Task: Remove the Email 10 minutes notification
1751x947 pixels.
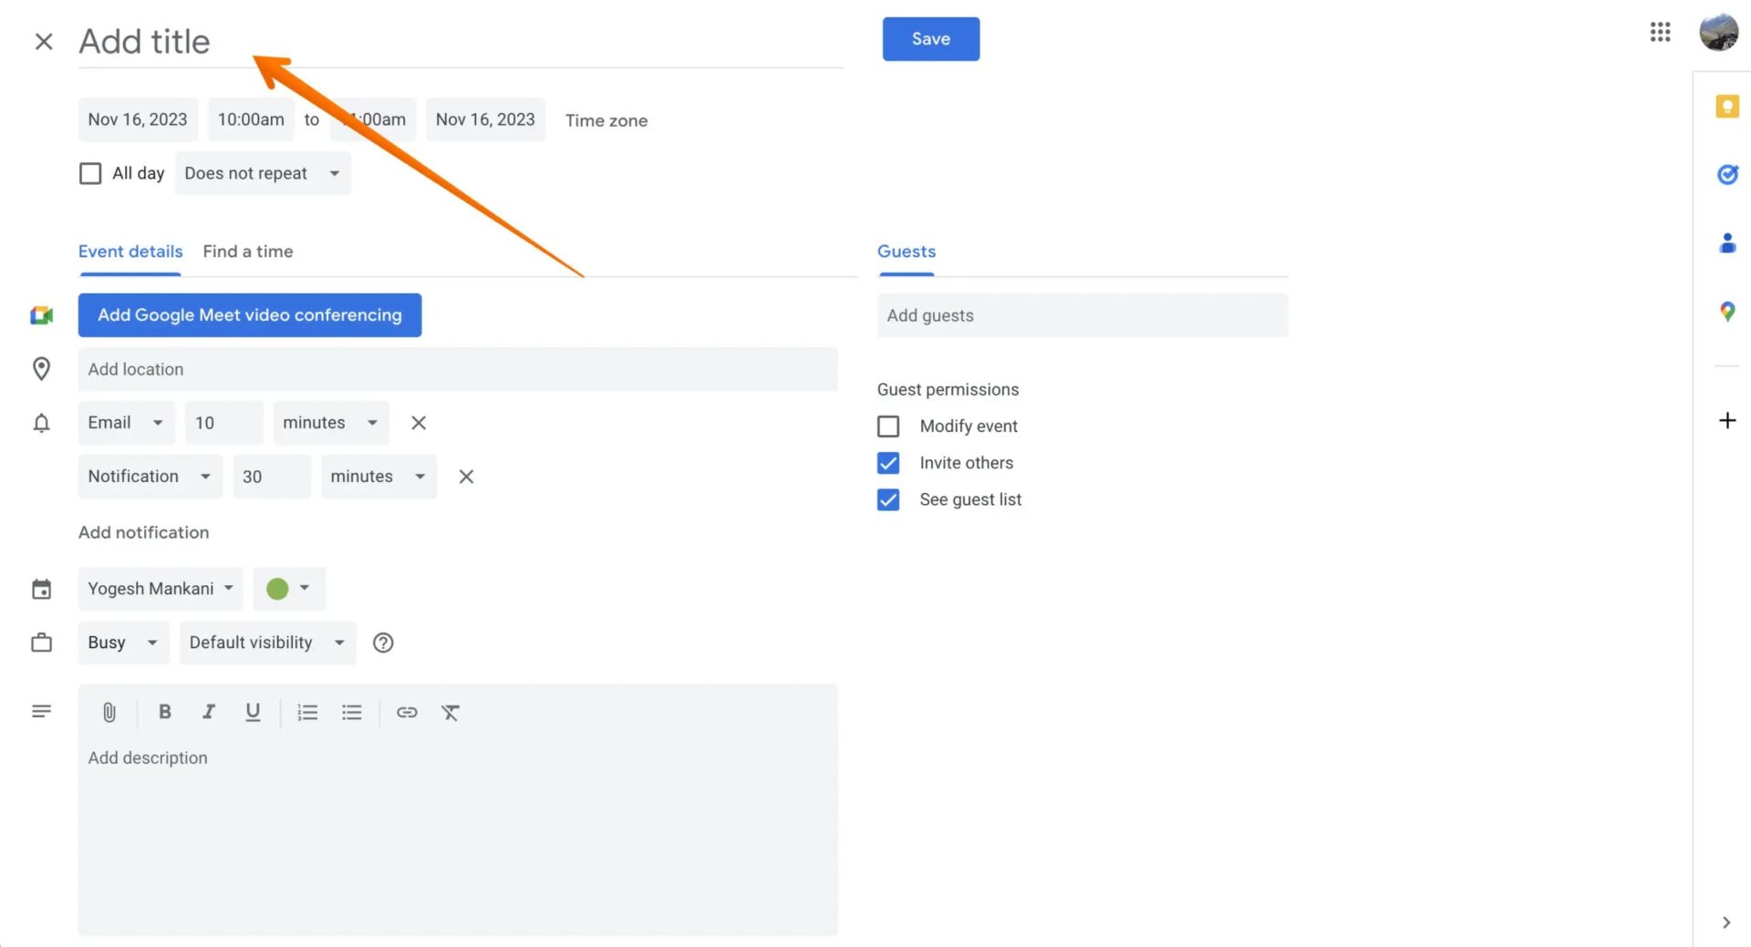Action: [419, 423]
